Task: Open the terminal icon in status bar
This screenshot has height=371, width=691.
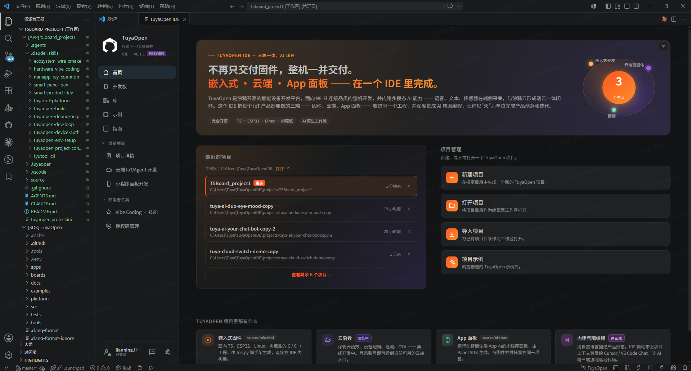Action: pyautogui.click(x=616, y=368)
